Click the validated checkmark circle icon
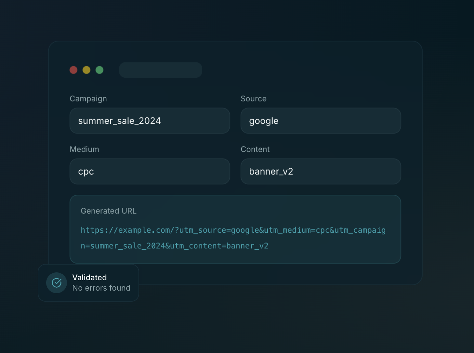The image size is (474, 353). click(57, 283)
